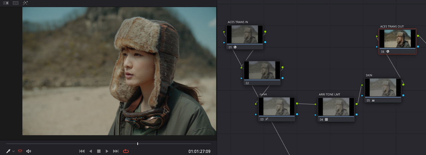Click node 06 blue key output square
Screen dimensions: 426x155
click(418, 47)
